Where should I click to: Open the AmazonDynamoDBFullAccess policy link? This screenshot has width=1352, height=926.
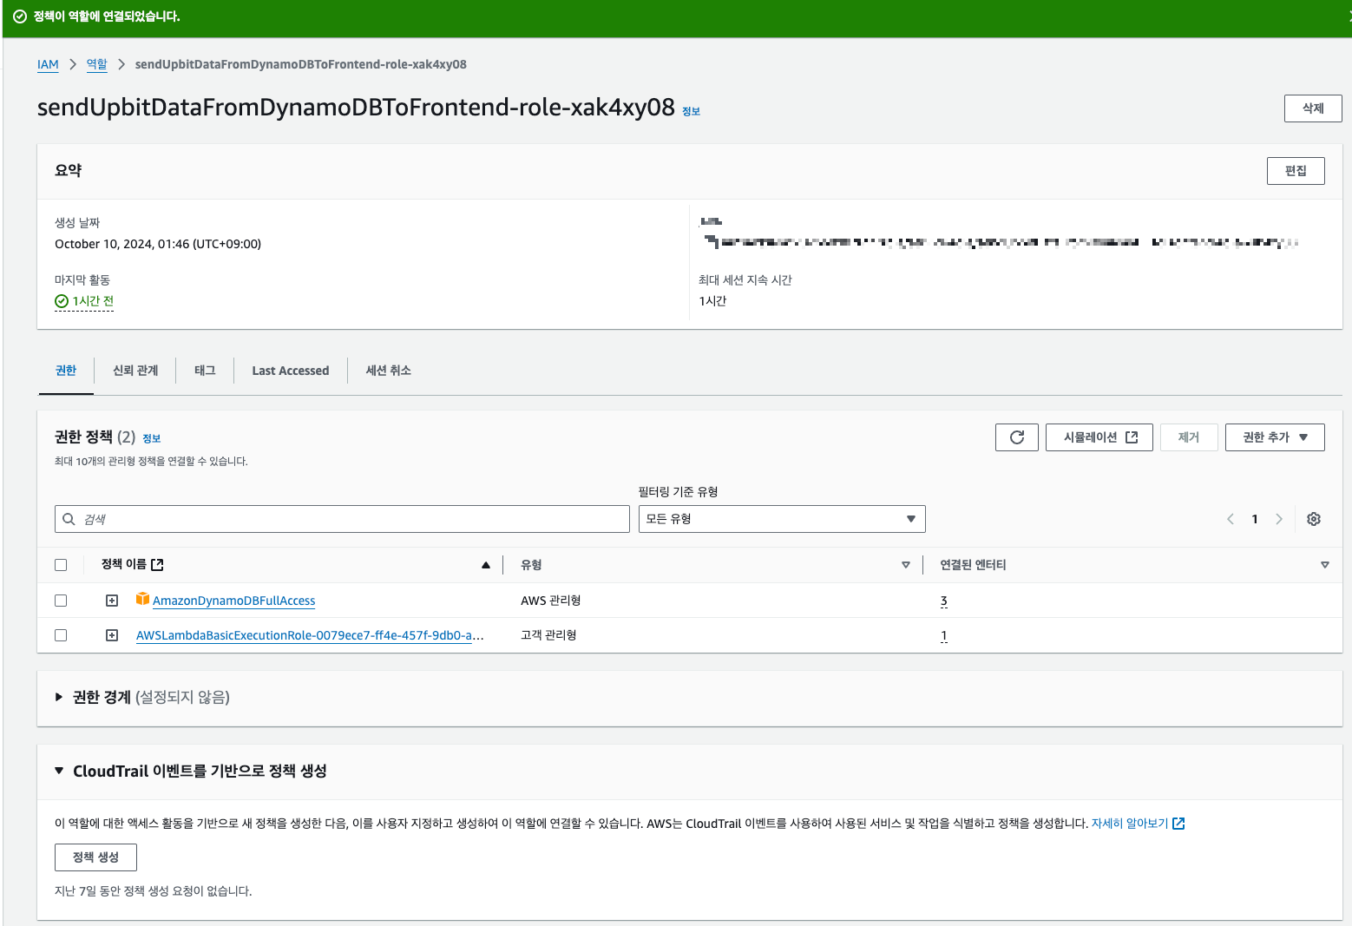tap(234, 601)
